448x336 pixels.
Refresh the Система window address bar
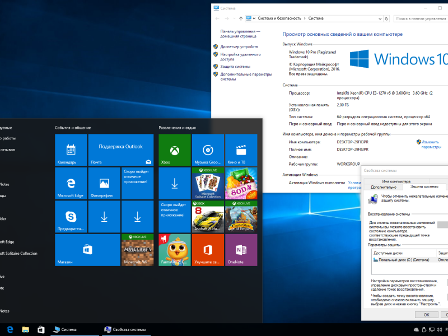(x=386, y=18)
